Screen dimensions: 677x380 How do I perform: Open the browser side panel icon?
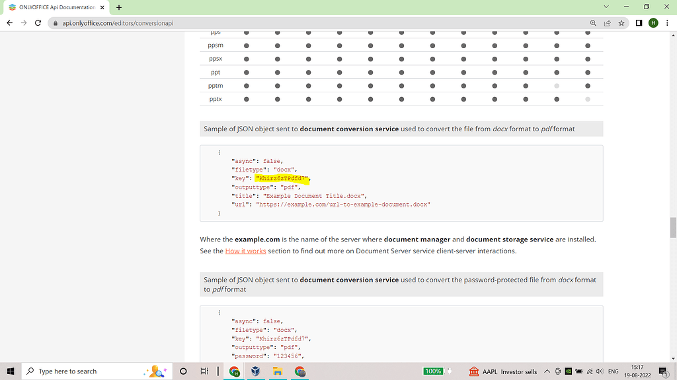pyautogui.click(x=637, y=22)
